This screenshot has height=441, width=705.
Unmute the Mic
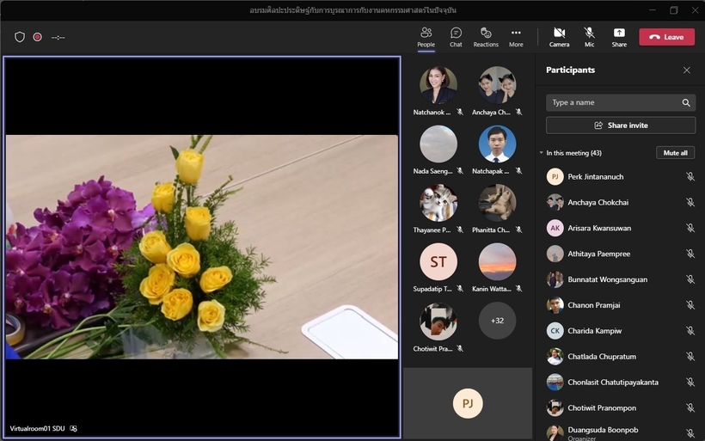(x=589, y=37)
